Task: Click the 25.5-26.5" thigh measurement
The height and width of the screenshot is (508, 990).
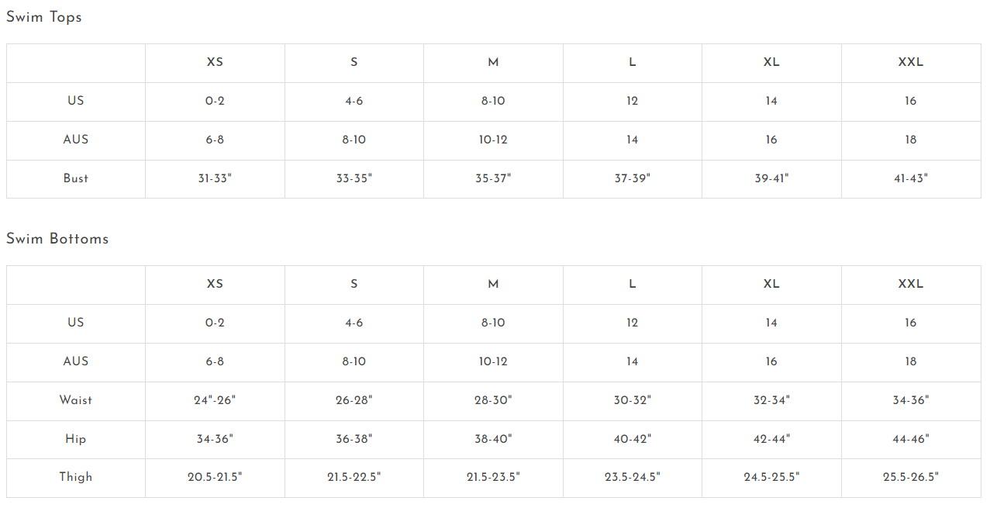Action: [910, 477]
